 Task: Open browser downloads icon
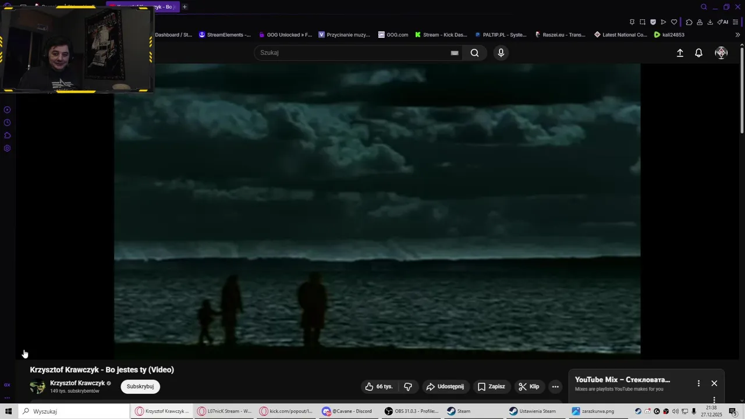click(x=710, y=22)
